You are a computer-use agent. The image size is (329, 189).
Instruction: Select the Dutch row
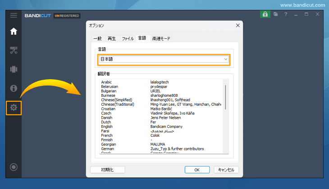tap(161, 122)
